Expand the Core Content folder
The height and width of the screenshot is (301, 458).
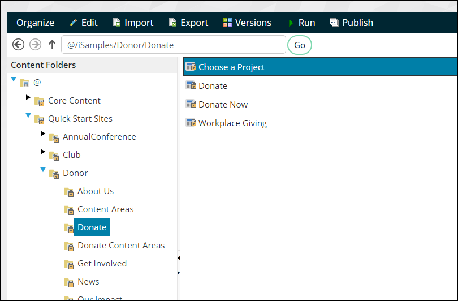click(x=28, y=97)
